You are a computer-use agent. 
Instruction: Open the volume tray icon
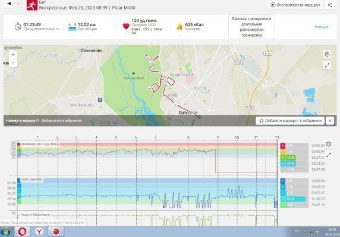tap(317, 232)
